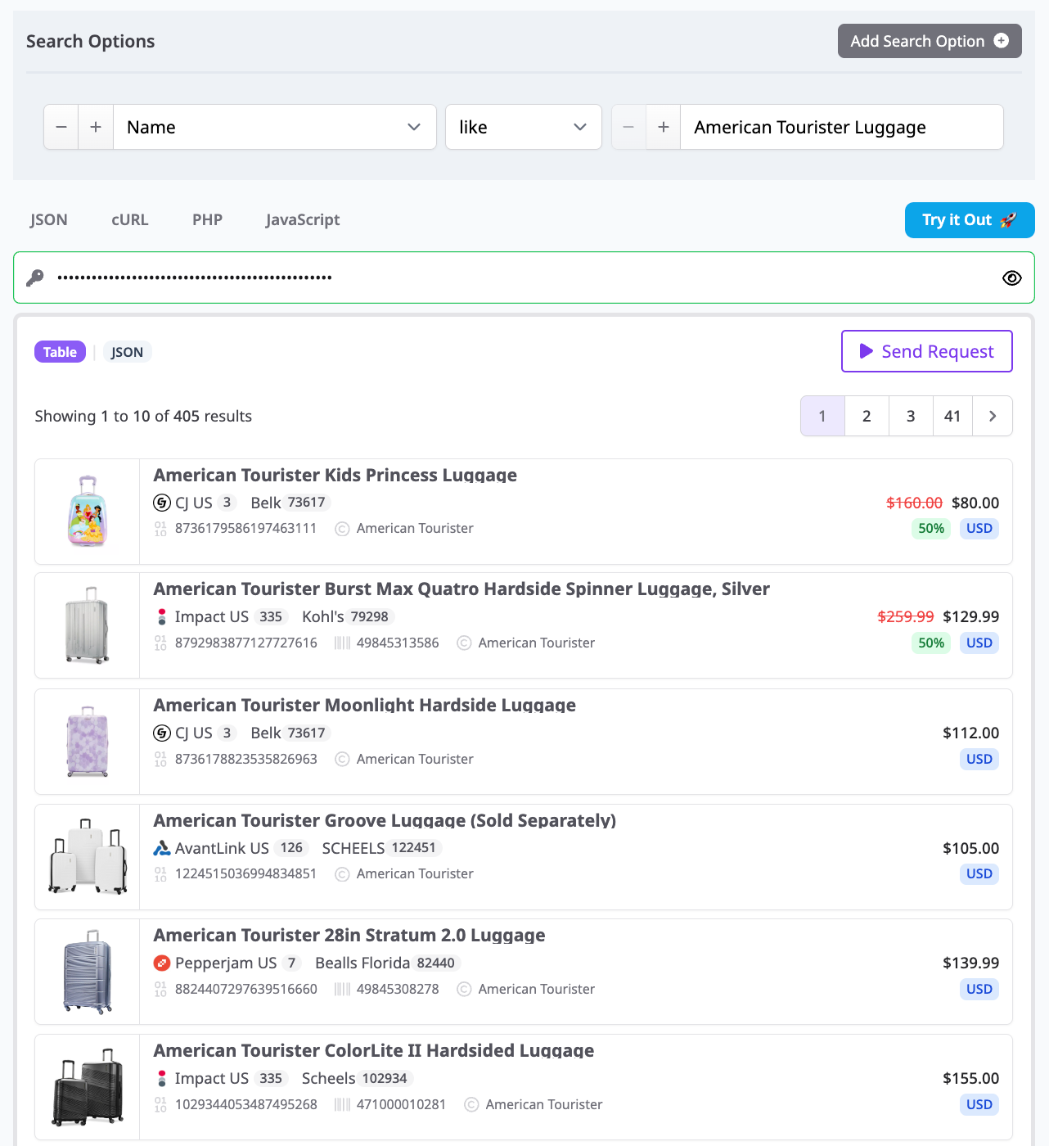The width and height of the screenshot is (1049, 1146).
Task: Open Groove Luggage white set thumbnail
Action: (88, 857)
